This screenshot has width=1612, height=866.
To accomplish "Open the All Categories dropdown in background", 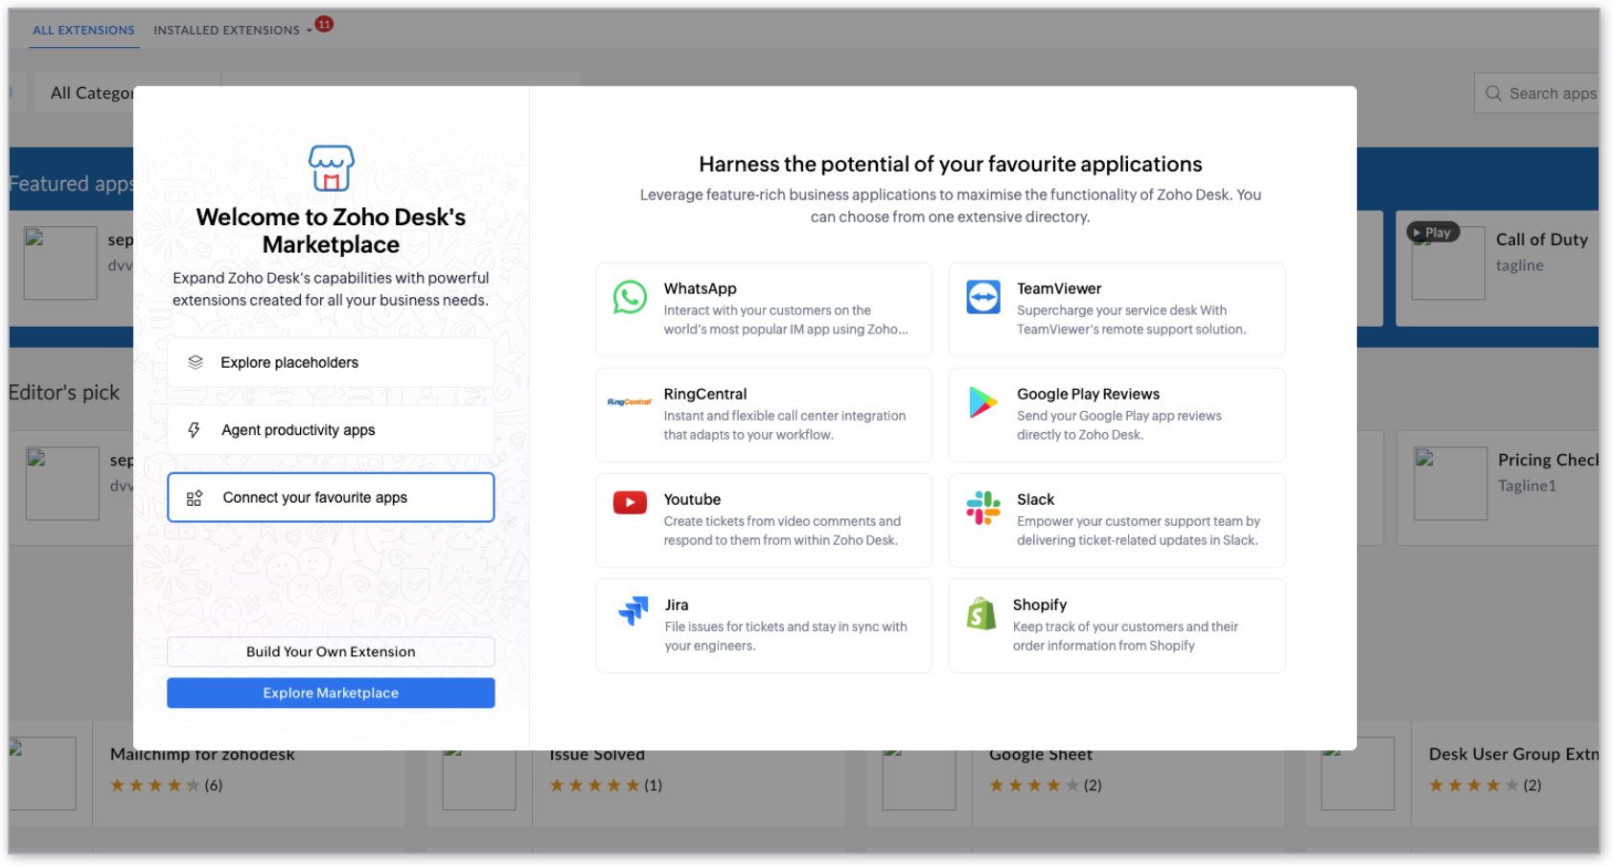I will 84,93.
